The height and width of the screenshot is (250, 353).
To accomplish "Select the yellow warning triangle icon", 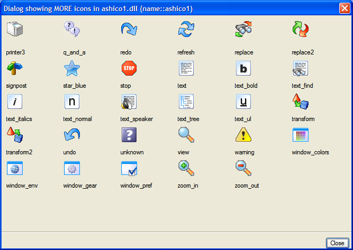I will click(243, 135).
